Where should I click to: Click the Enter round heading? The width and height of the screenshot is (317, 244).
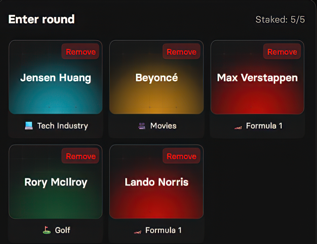tap(42, 19)
